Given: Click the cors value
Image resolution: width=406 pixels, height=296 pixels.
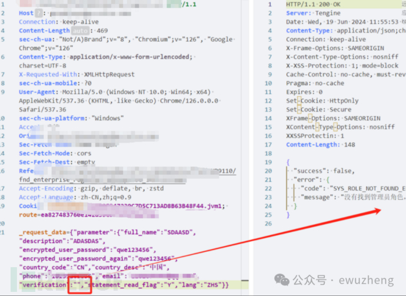Looking at the screenshot, I should (x=84, y=154).
